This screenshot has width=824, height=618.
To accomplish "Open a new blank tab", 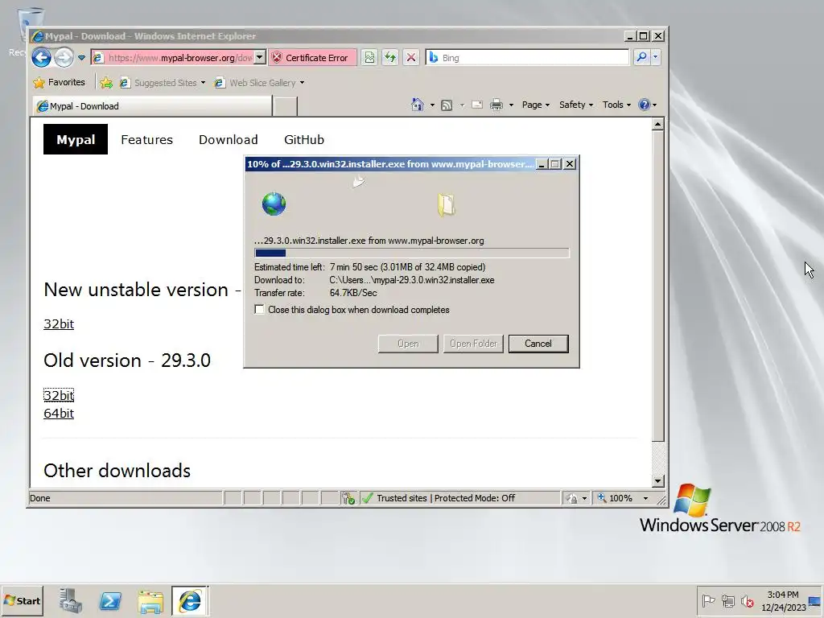I will coord(286,106).
